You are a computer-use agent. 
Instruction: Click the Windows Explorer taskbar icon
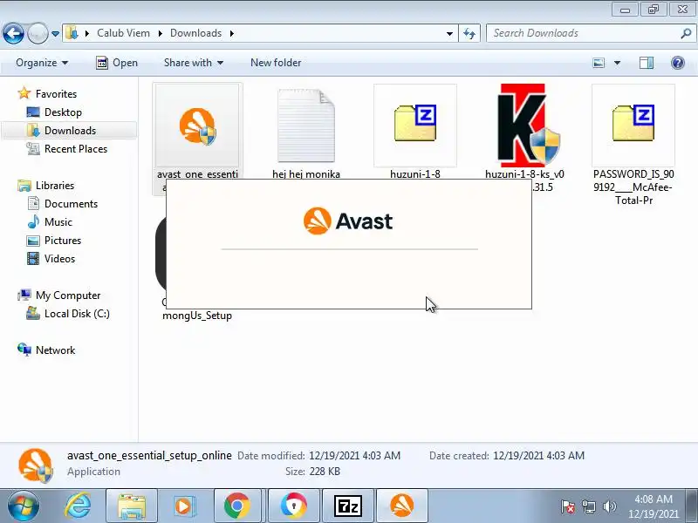(x=132, y=506)
